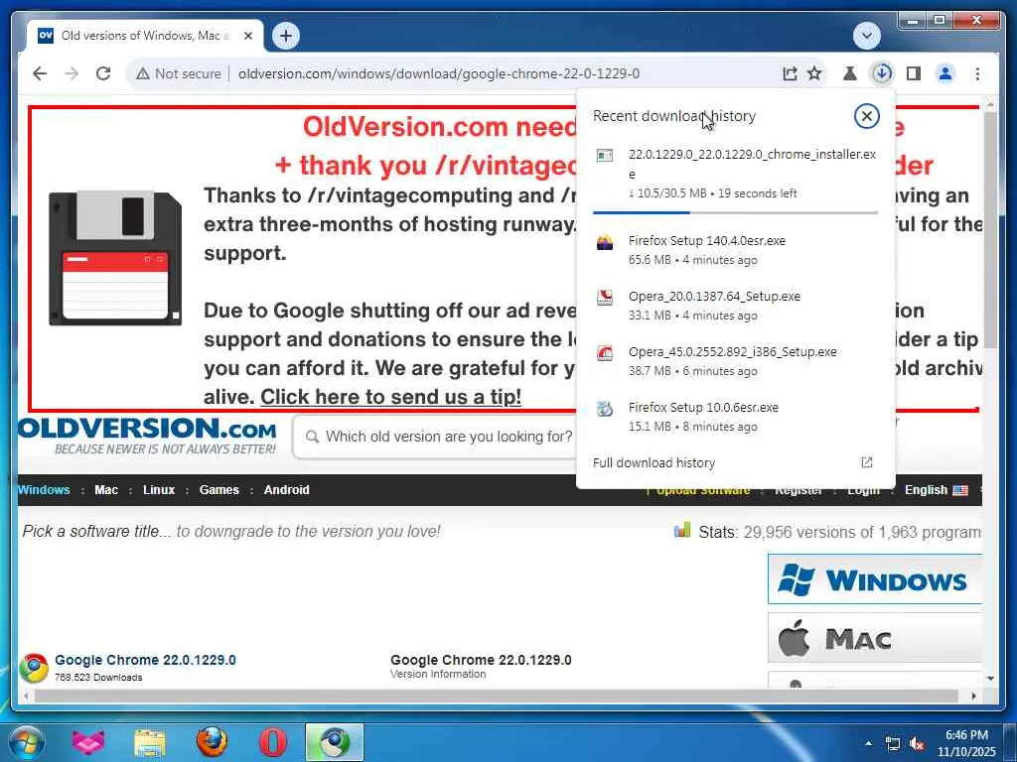Open Windows Explorer from taskbar
Viewport: 1017px width, 762px height.
click(x=150, y=742)
